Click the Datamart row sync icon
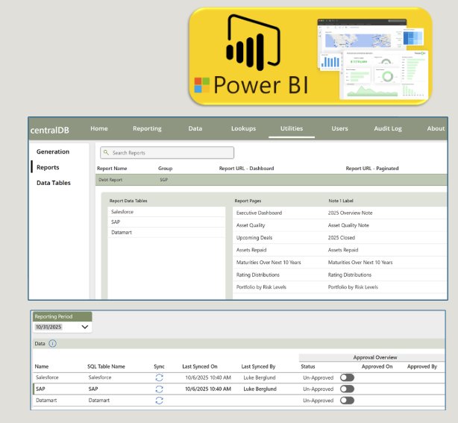Viewport: 458px width, 423px height. 159,400
